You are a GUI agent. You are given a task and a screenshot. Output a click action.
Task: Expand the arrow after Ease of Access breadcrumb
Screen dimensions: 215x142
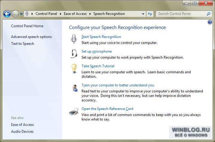(90, 14)
